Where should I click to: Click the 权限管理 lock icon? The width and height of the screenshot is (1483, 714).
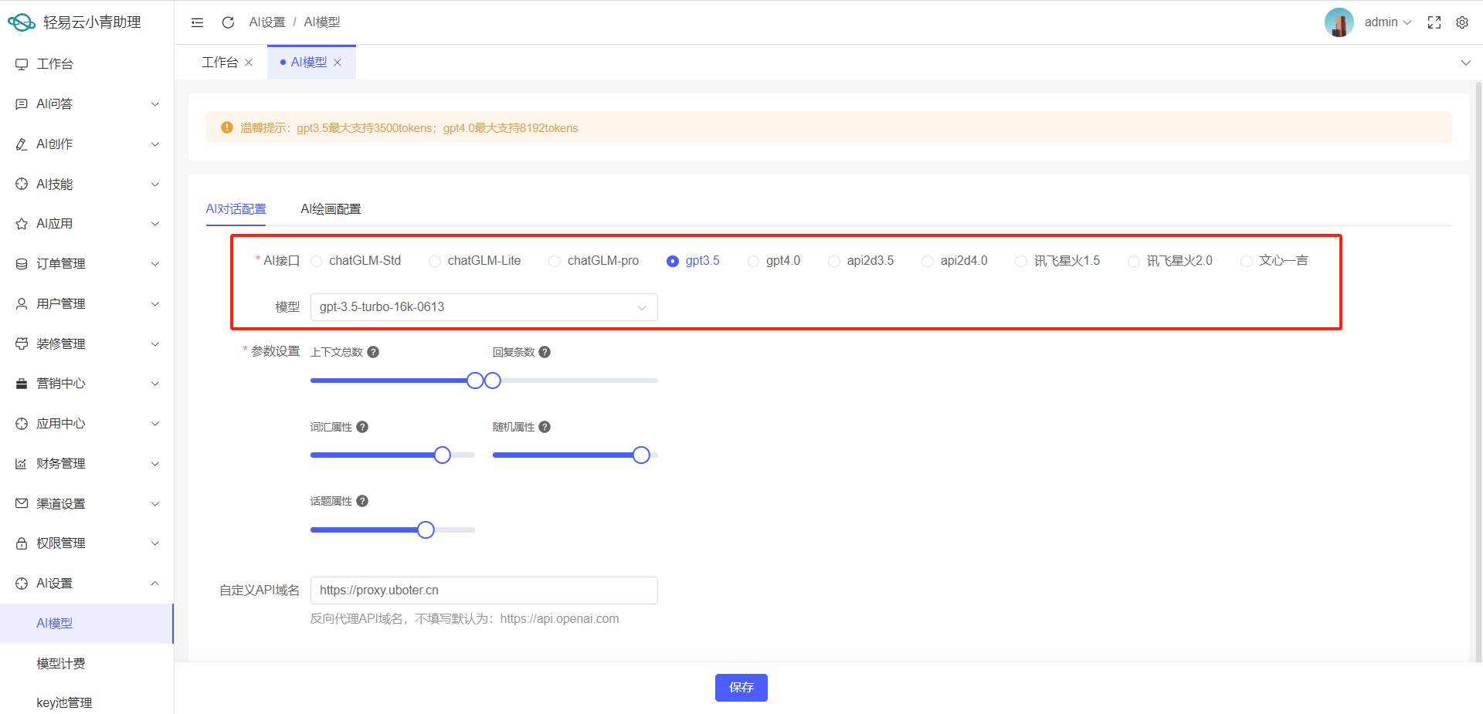[x=22, y=543]
